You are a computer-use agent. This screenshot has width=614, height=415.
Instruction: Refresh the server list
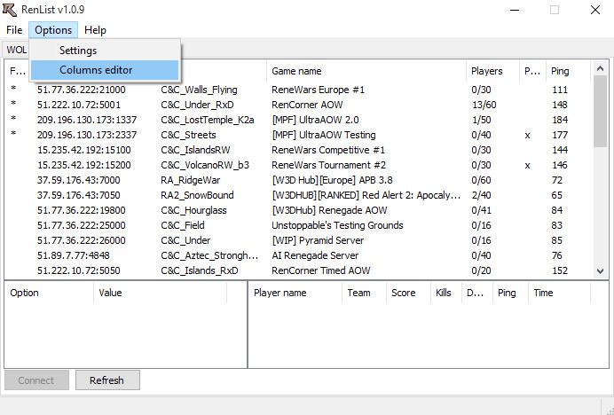click(x=107, y=380)
